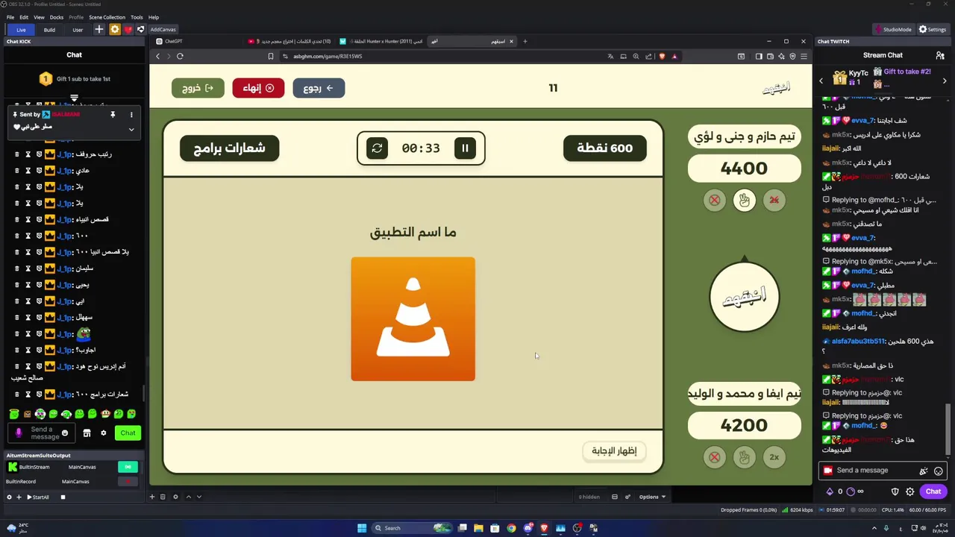Open the Edit menu in OBS
The height and width of the screenshot is (537, 955).
(24, 17)
